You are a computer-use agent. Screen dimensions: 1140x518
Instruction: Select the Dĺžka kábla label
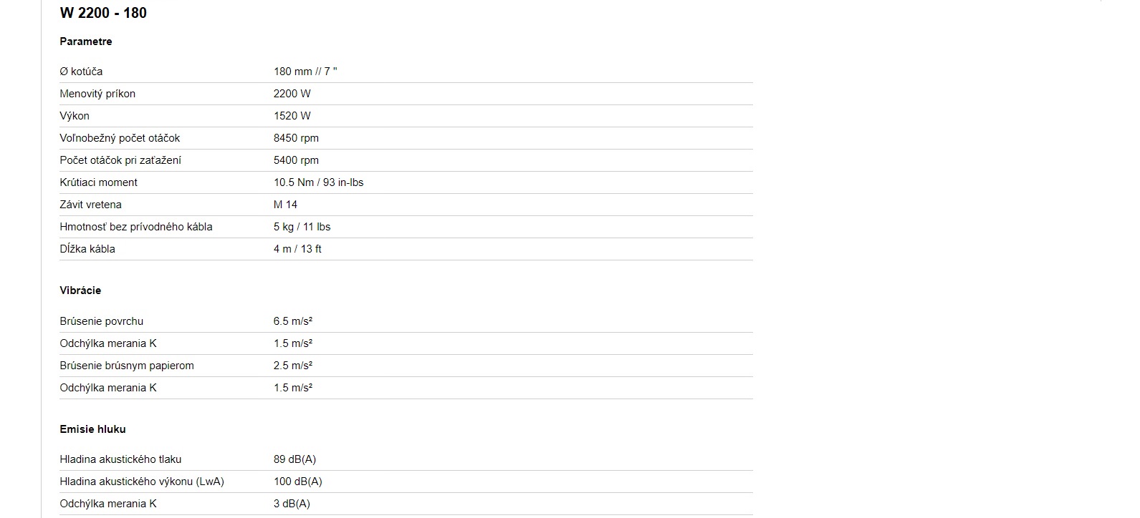[87, 249]
